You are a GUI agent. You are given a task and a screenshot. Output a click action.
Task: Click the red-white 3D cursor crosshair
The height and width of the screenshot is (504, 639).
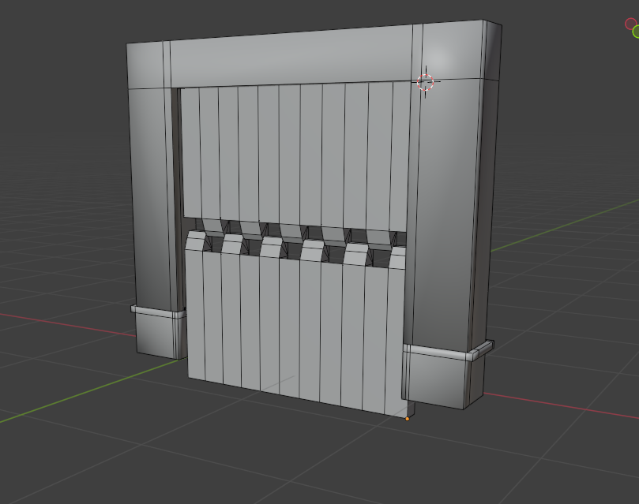click(426, 82)
